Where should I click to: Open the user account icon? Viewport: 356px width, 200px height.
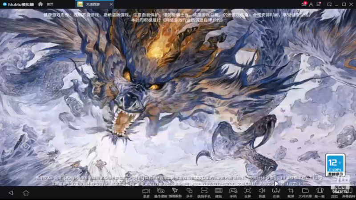[311, 4]
